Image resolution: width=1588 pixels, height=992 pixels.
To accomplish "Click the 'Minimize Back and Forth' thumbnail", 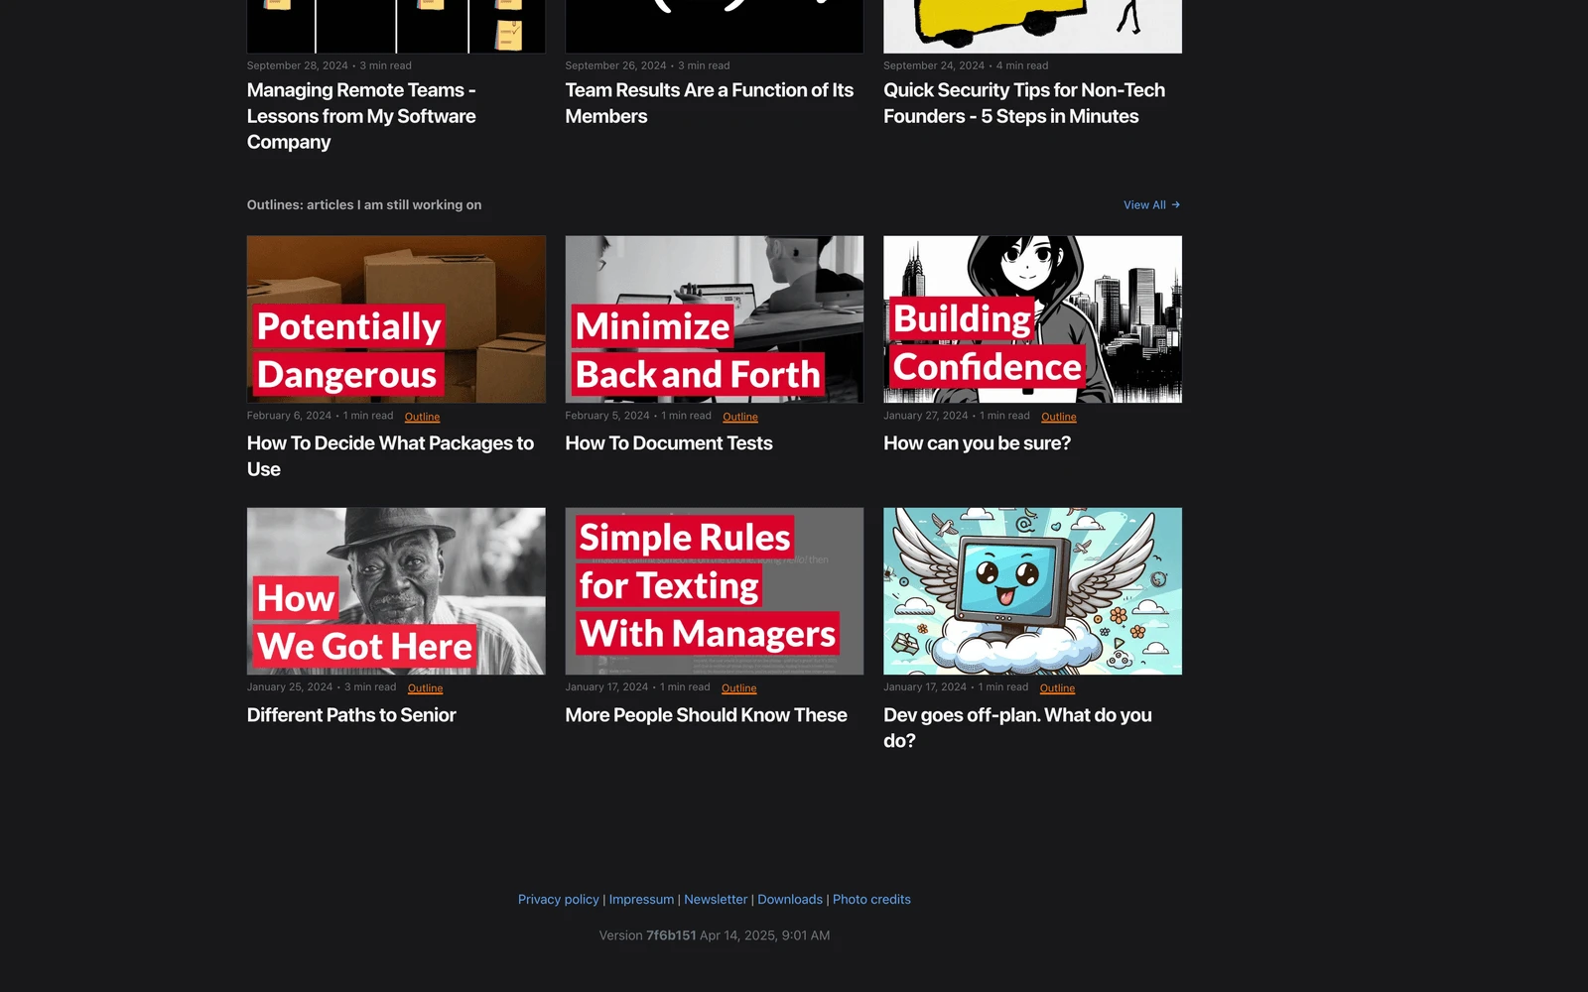I will [x=715, y=319].
